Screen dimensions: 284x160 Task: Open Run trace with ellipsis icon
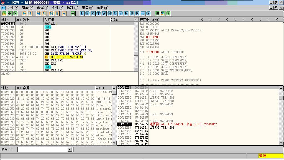click(143, 13)
